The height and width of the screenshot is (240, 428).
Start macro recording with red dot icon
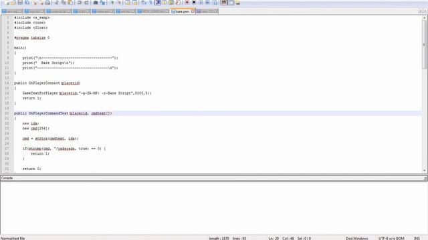[187, 3]
